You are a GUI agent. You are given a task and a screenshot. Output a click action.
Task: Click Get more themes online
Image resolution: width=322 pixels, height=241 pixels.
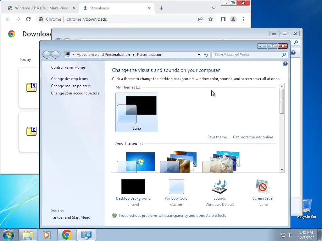pyautogui.click(x=253, y=137)
